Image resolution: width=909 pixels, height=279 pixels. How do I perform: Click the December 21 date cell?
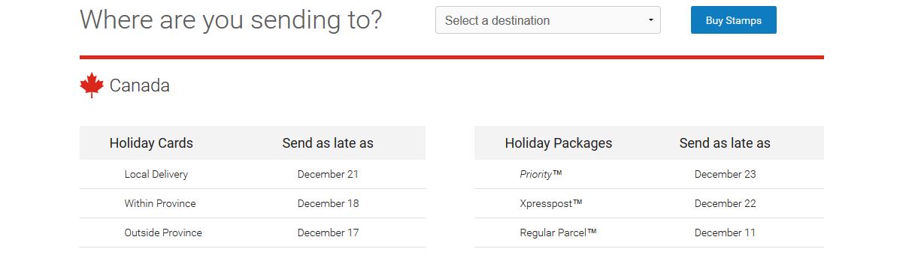pyautogui.click(x=328, y=174)
